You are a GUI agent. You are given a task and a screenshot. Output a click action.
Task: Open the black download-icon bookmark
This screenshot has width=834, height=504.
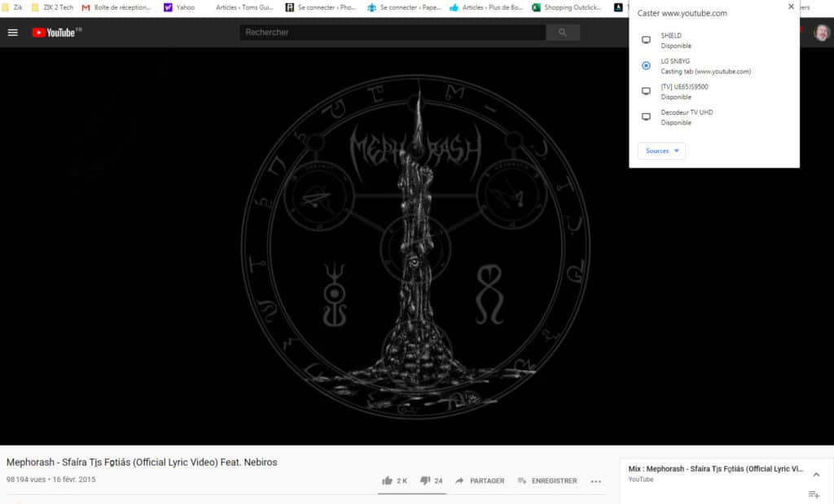[x=618, y=7]
